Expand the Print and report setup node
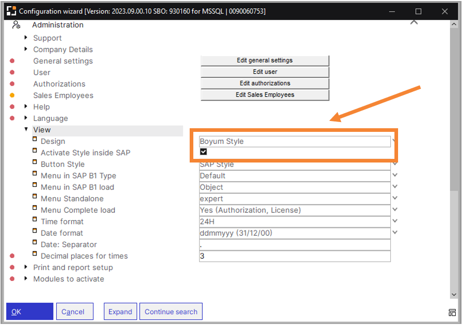The height and width of the screenshot is (325, 462). pyautogui.click(x=26, y=267)
